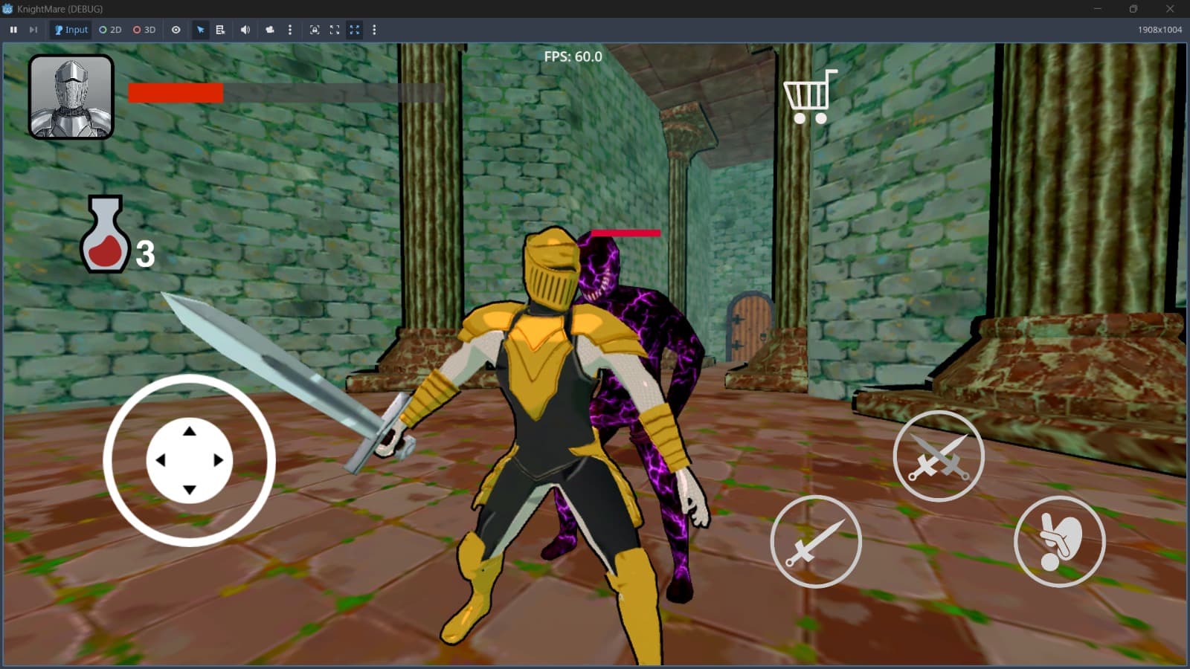
Task: Use the red health potion
Action: click(x=105, y=234)
